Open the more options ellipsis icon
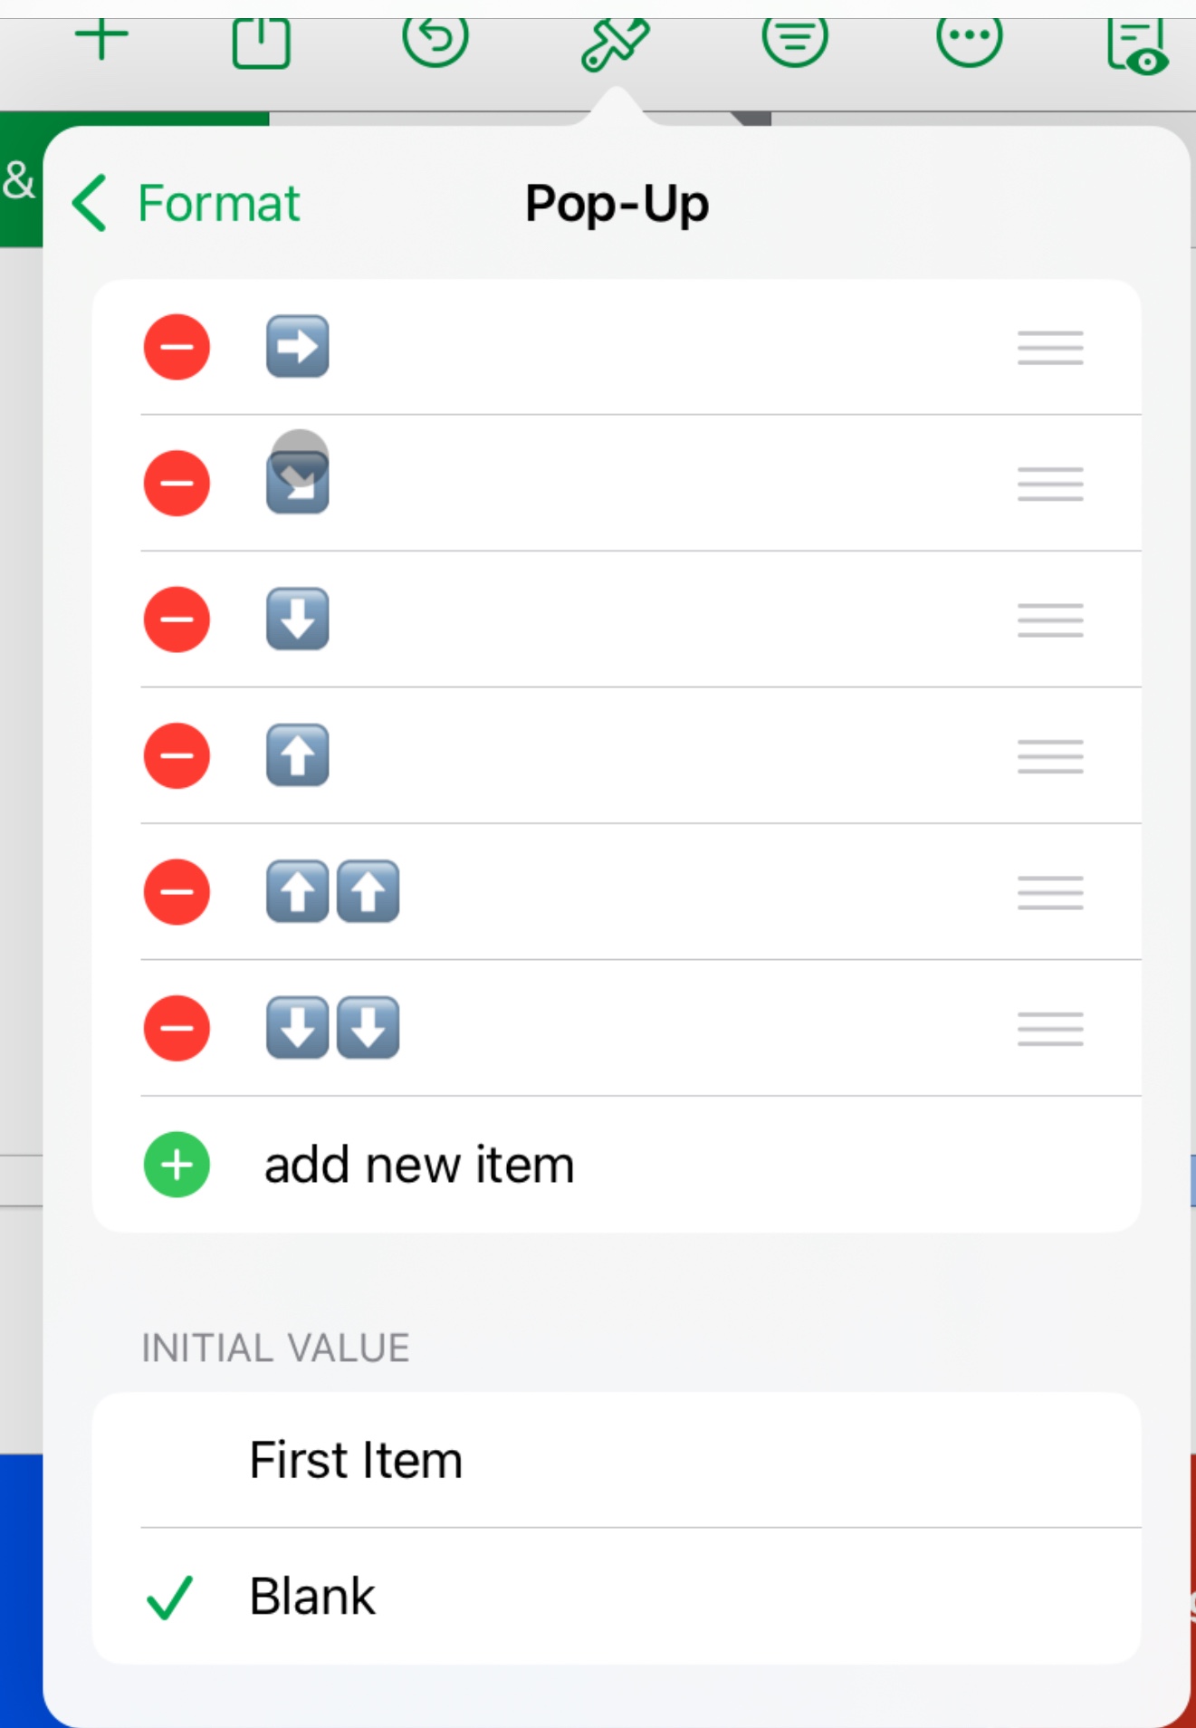This screenshot has height=1728, width=1196. coord(969,40)
